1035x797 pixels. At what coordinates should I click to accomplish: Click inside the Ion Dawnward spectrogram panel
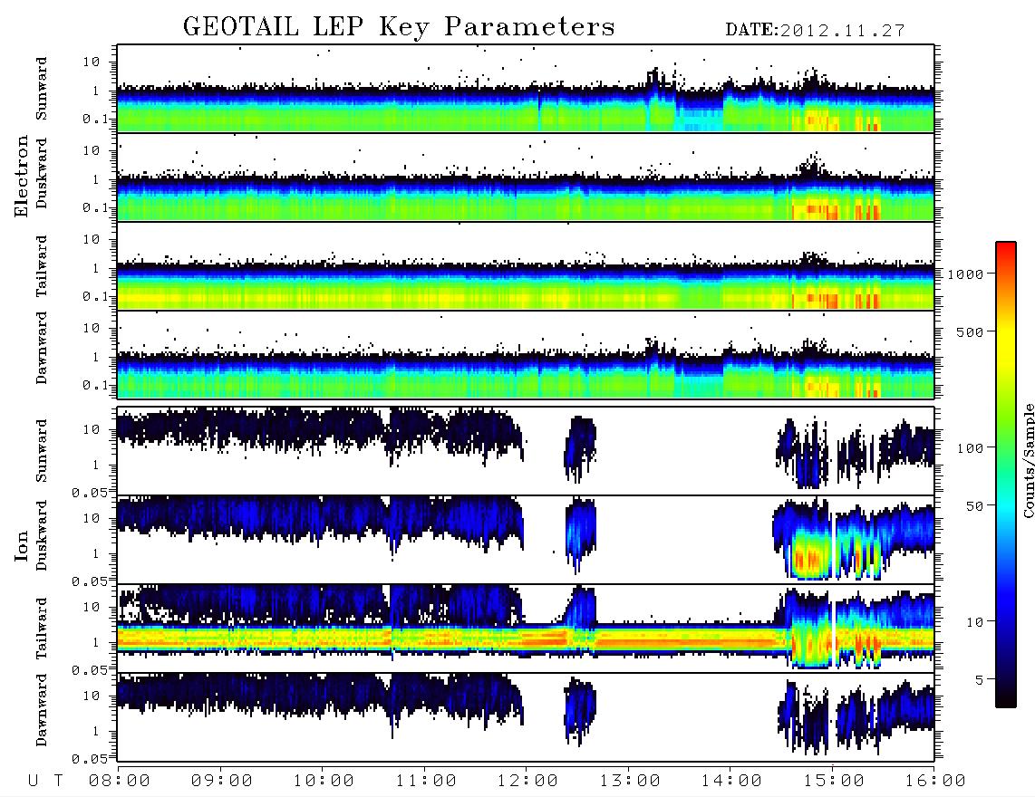(526, 716)
